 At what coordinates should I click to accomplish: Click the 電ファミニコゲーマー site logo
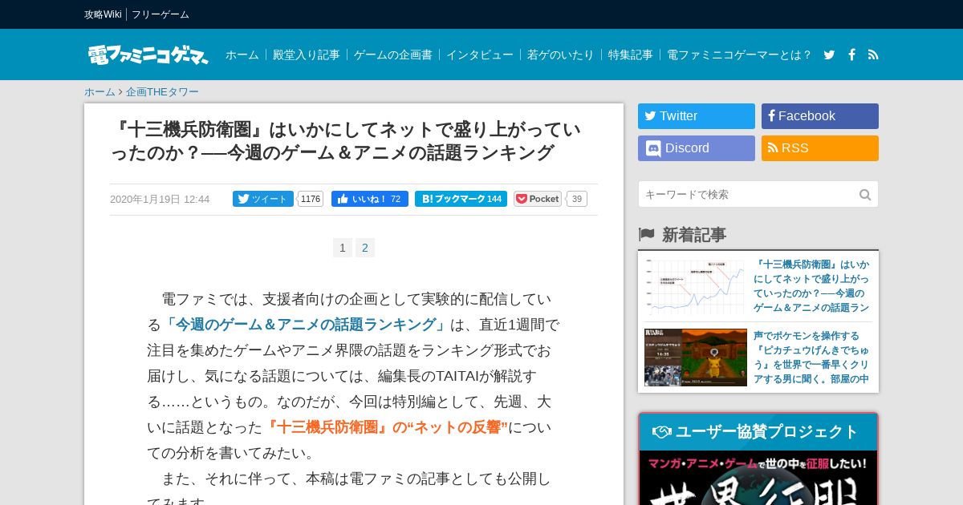pyautogui.click(x=148, y=55)
